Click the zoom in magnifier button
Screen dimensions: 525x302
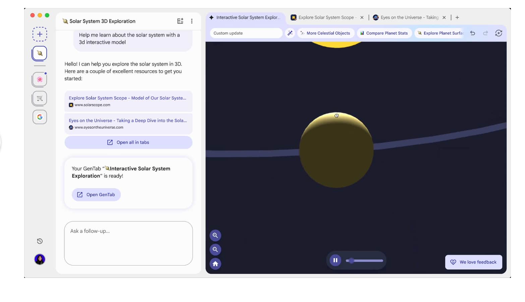(215, 235)
